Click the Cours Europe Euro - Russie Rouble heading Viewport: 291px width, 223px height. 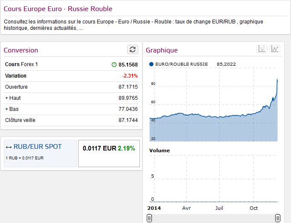pos(58,9)
